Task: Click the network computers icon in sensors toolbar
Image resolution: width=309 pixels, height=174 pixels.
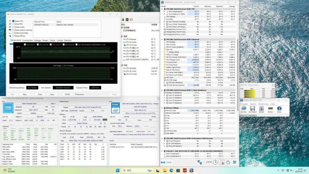Action: pyautogui.click(x=200, y=162)
